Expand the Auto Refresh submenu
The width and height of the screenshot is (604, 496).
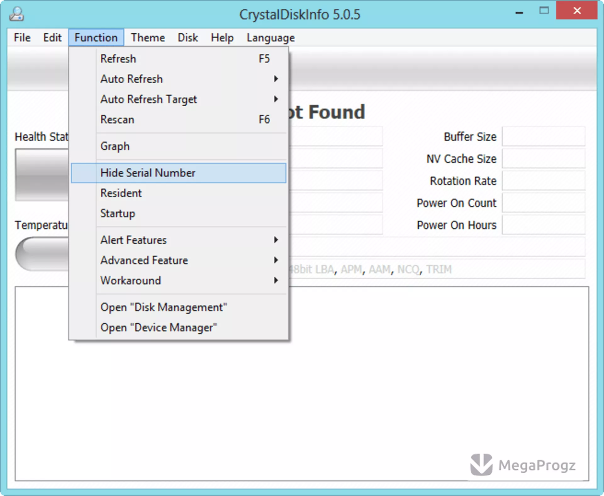[178, 79]
